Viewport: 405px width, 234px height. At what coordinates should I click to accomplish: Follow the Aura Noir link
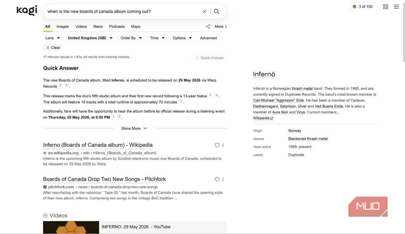coord(280,112)
